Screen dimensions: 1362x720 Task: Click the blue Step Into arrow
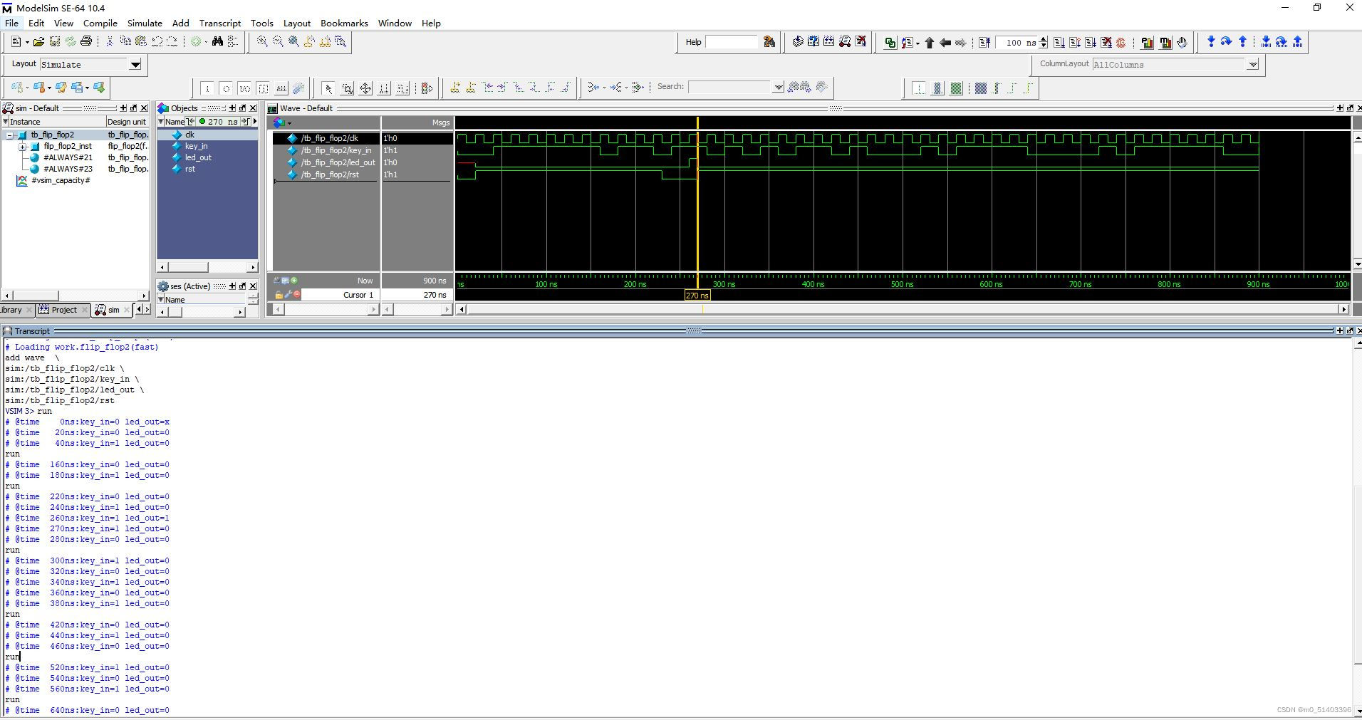click(x=1211, y=42)
